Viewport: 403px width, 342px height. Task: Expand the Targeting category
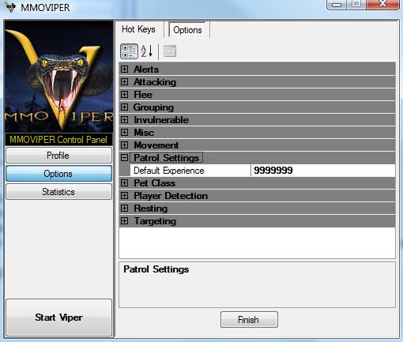[x=124, y=221]
